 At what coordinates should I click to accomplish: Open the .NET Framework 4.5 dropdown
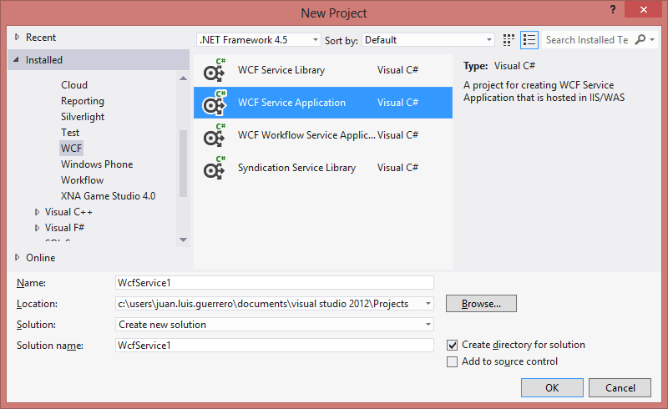[259, 40]
